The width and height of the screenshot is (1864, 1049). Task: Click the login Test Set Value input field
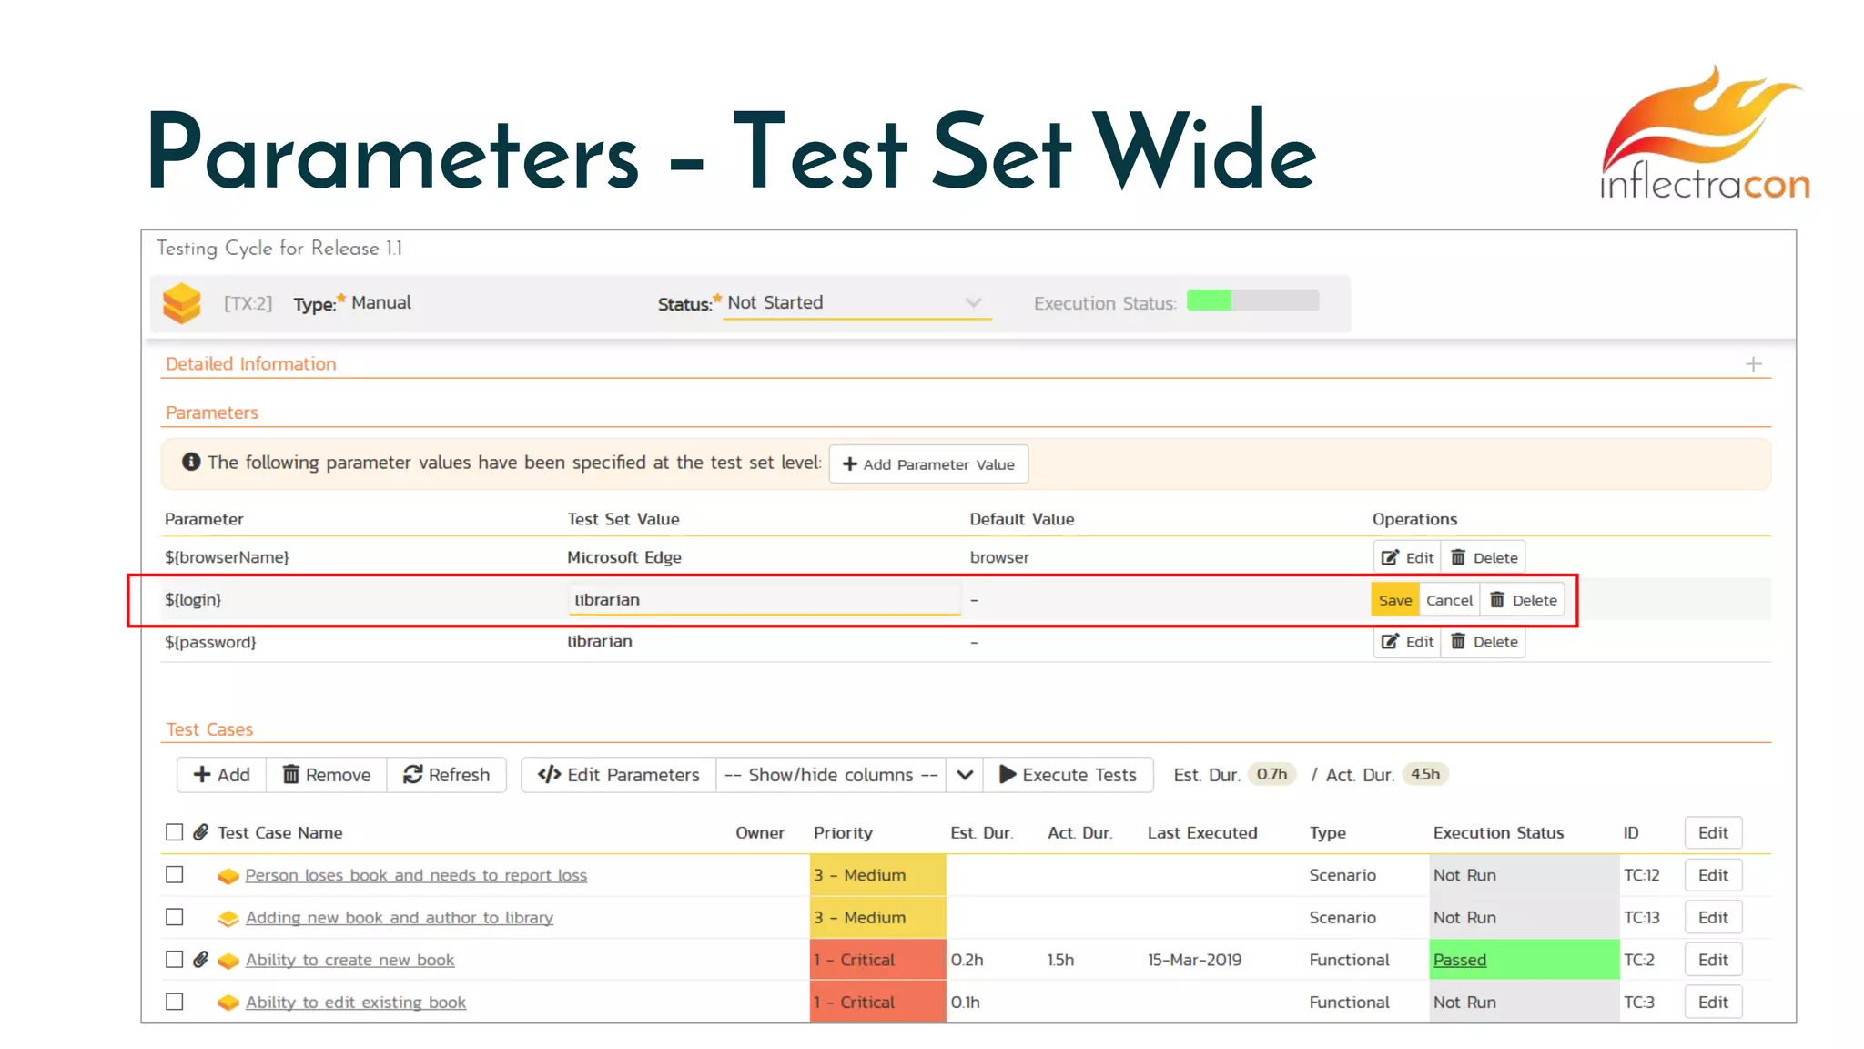[765, 600]
